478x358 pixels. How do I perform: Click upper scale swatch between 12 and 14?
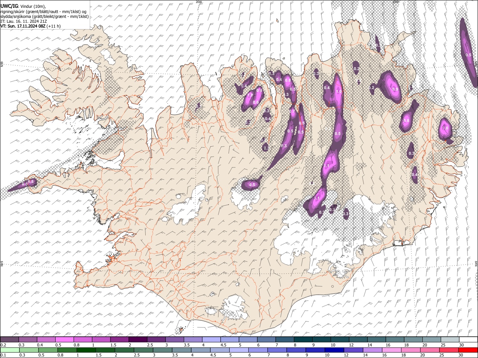pos(358,340)
